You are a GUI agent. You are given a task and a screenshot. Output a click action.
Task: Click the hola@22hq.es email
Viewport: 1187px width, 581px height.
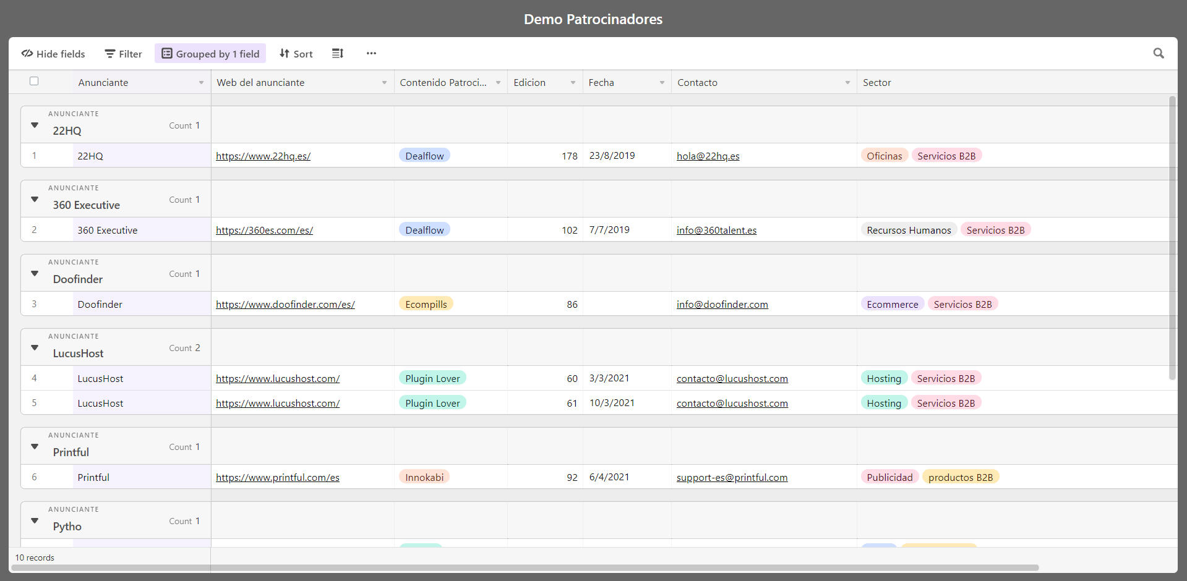pyautogui.click(x=708, y=156)
